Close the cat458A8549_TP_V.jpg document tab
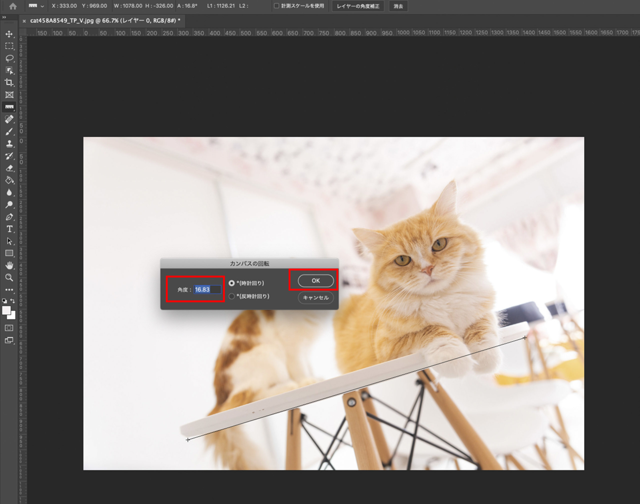 tap(24, 21)
